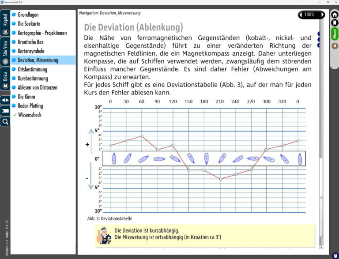339x259 pixels.
Task: Click the ship icon under 90 column
Action: pyautogui.click(x=159, y=159)
